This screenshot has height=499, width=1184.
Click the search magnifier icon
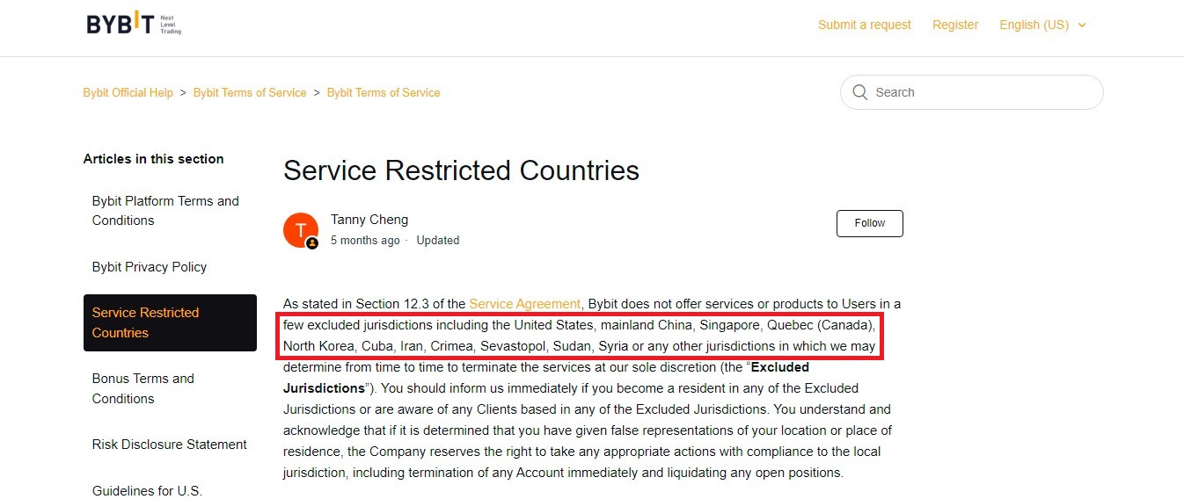(859, 92)
